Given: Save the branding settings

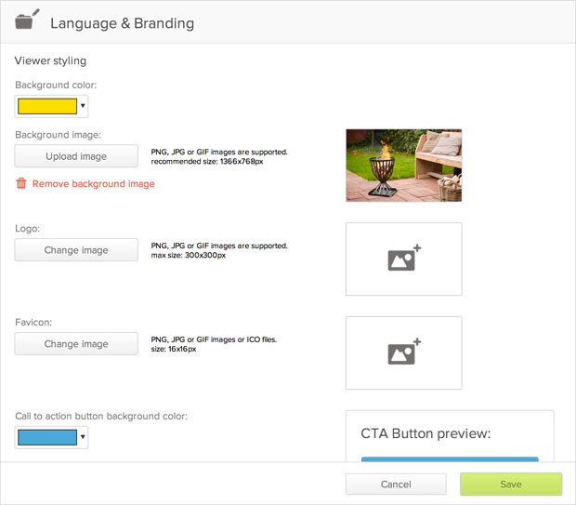Looking at the screenshot, I should [x=511, y=485].
